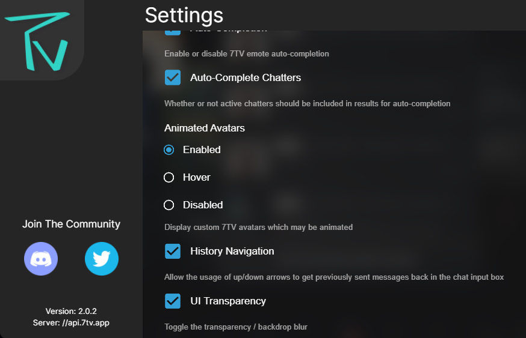The height and width of the screenshot is (338, 526).
Task: Set Animated Avatars to Disabled
Action: click(169, 205)
